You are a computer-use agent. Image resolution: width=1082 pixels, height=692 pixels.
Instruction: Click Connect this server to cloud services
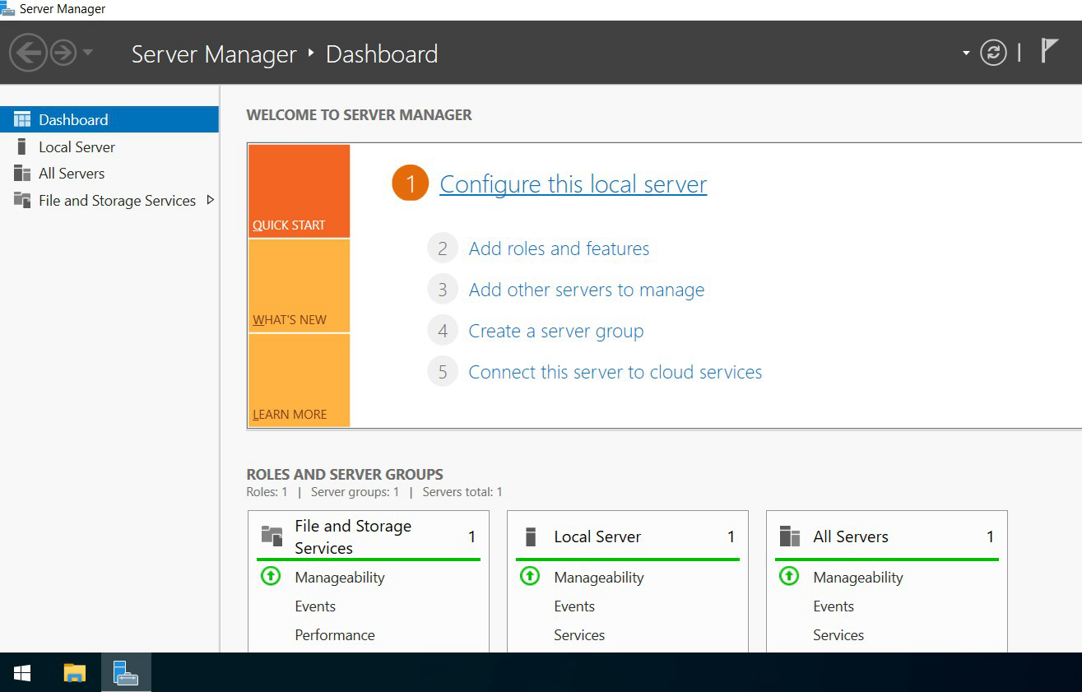pyautogui.click(x=615, y=372)
